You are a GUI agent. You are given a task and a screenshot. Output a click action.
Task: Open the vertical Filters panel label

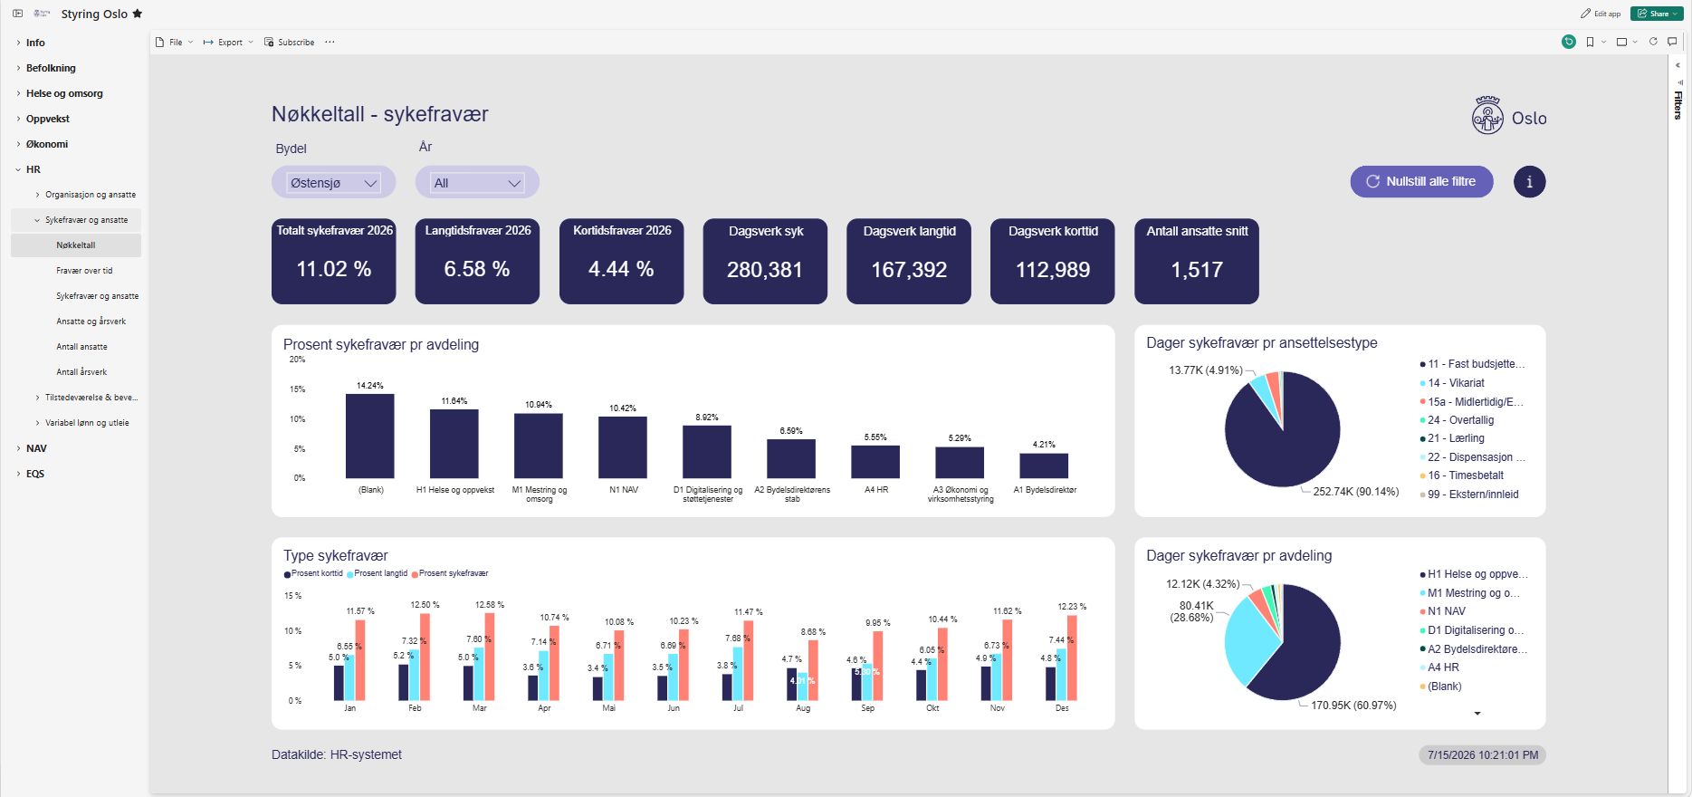tap(1678, 105)
